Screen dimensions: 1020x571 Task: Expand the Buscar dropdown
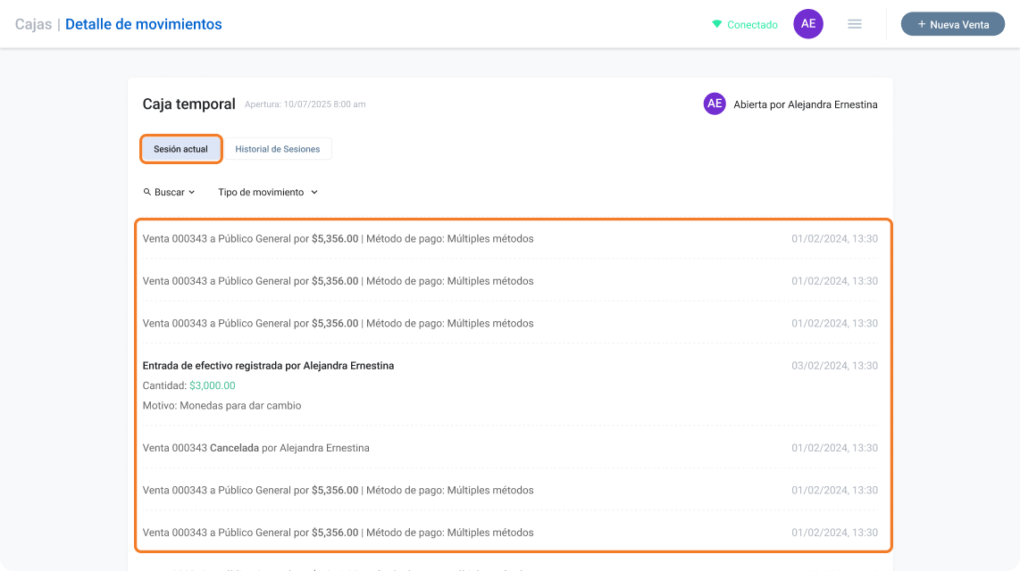pos(169,193)
